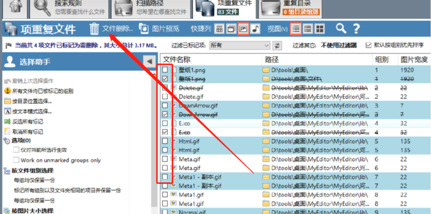
Task: Open help via the question mark icon
Action: click(356, 29)
